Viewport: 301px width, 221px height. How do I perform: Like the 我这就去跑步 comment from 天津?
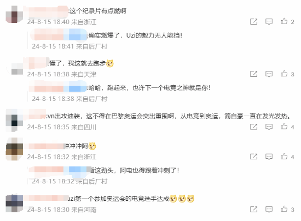click(x=284, y=74)
